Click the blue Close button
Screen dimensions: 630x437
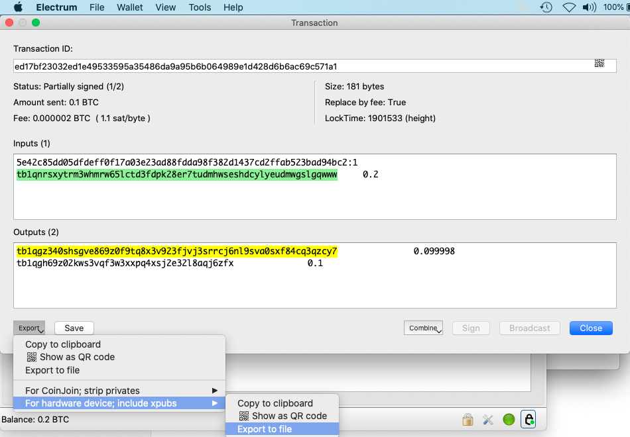(x=591, y=328)
